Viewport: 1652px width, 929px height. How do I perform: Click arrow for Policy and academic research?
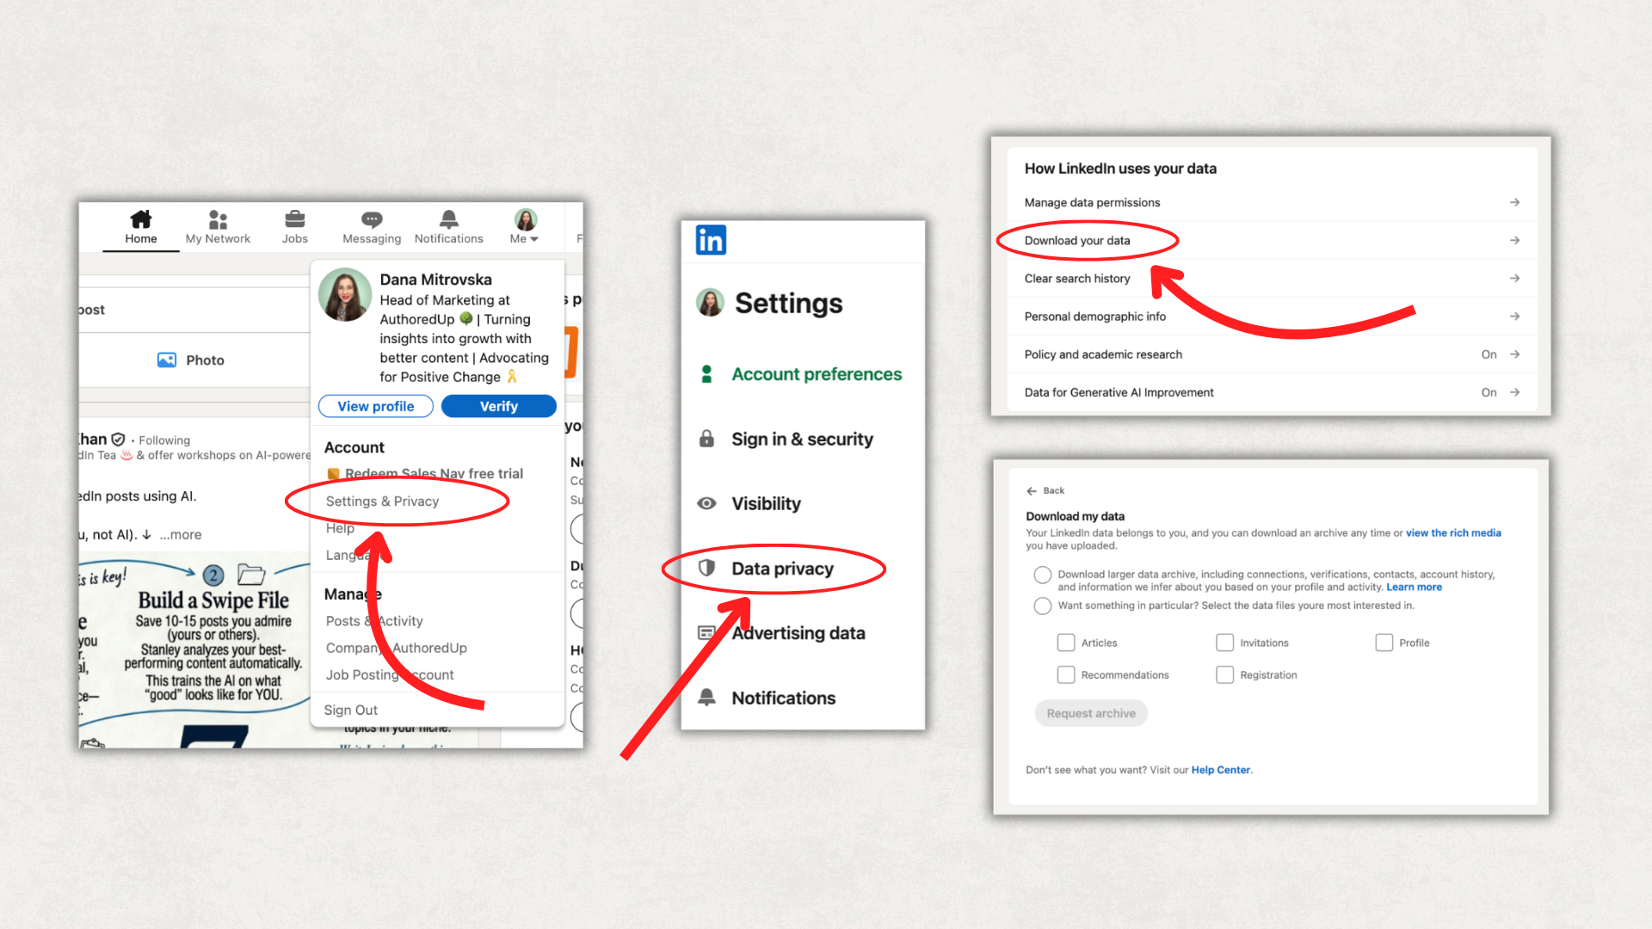click(1514, 354)
